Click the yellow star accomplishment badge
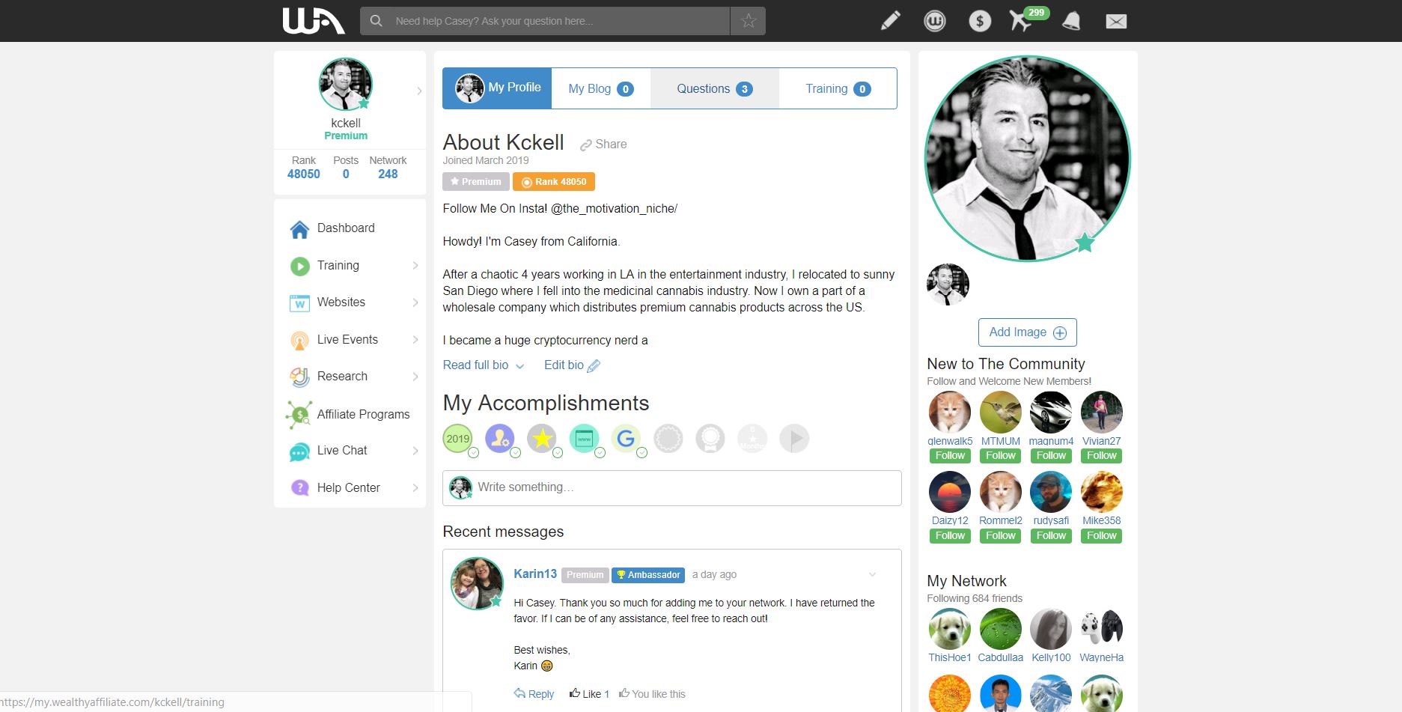Viewport: 1402px width, 712px height. point(542,439)
